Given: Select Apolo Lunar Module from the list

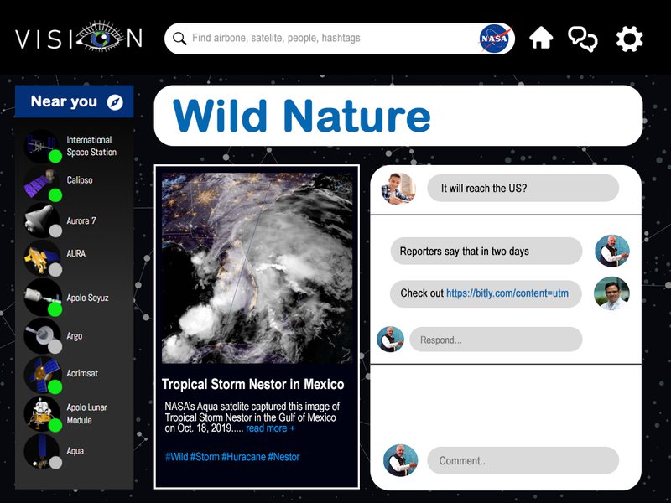Looking at the screenshot, I should [87, 413].
